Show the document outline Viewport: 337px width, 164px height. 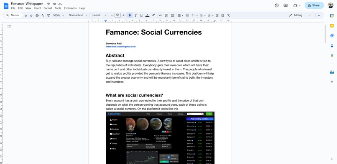click(x=9, y=27)
